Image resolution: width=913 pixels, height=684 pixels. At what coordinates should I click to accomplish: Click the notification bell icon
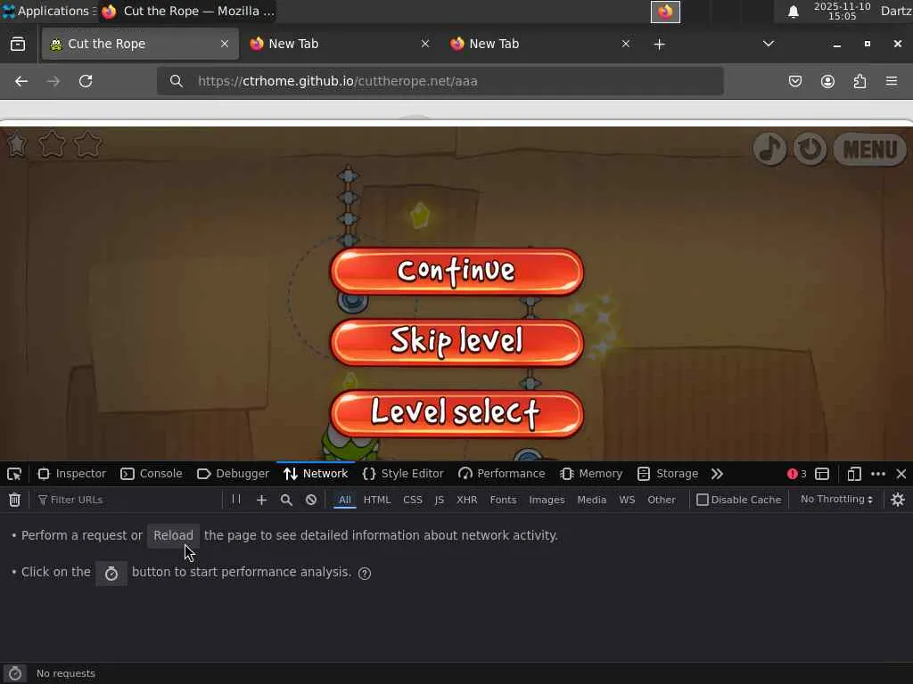pos(793,12)
